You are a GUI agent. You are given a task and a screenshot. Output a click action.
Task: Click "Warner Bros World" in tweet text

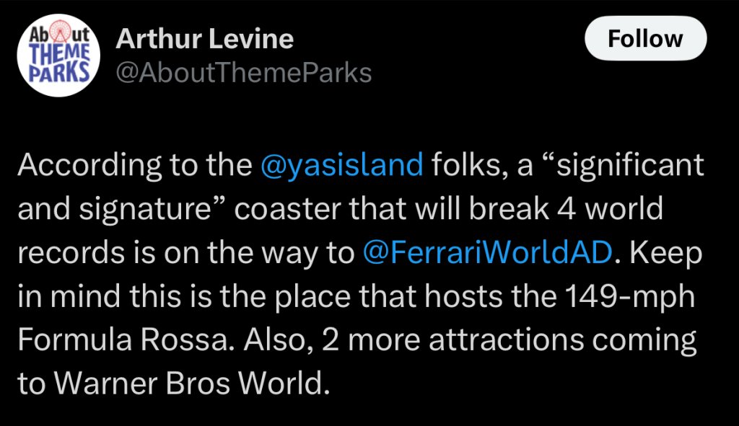(190, 383)
